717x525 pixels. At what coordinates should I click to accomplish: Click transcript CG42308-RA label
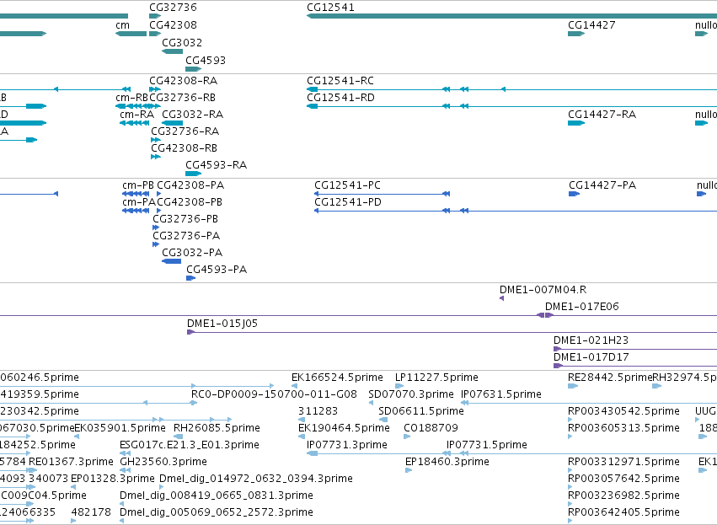pos(184,81)
